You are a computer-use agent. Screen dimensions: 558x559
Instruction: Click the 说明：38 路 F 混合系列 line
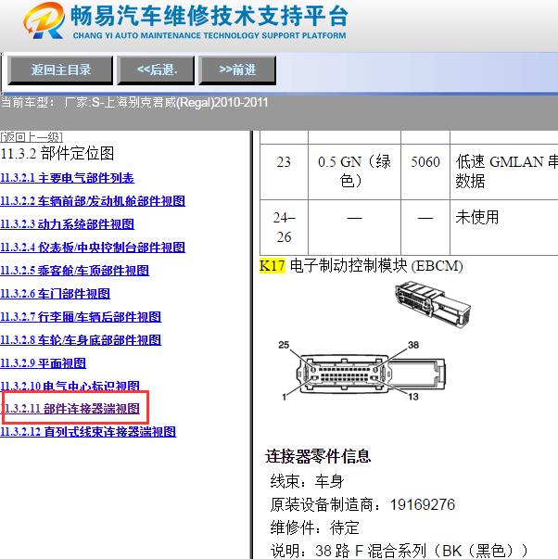(x=399, y=551)
